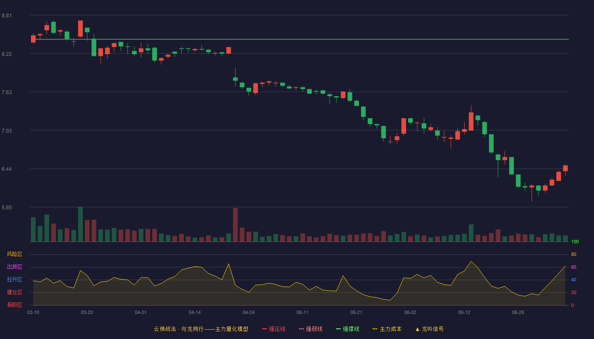Click the 06-25 date label
Image resolution: width=594 pixels, height=339 pixels.
pyautogui.click(x=518, y=312)
